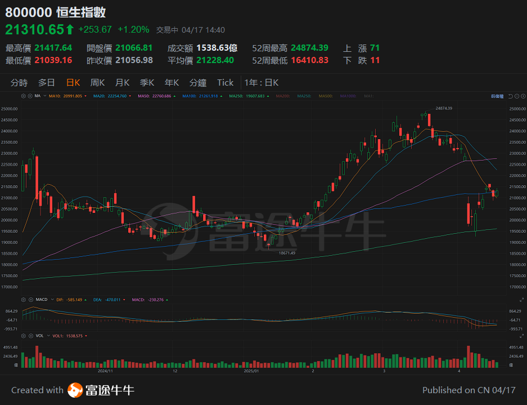Expand the MACD indicator dropdown
This screenshot has width=527, height=405.
coord(52,300)
